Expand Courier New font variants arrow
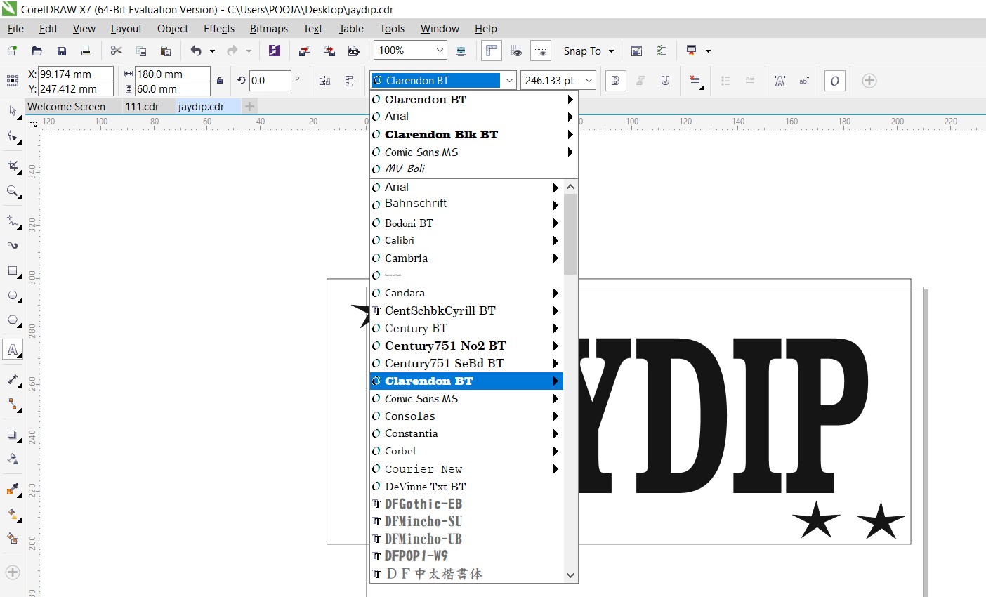The height and width of the screenshot is (597, 986). pyautogui.click(x=556, y=469)
